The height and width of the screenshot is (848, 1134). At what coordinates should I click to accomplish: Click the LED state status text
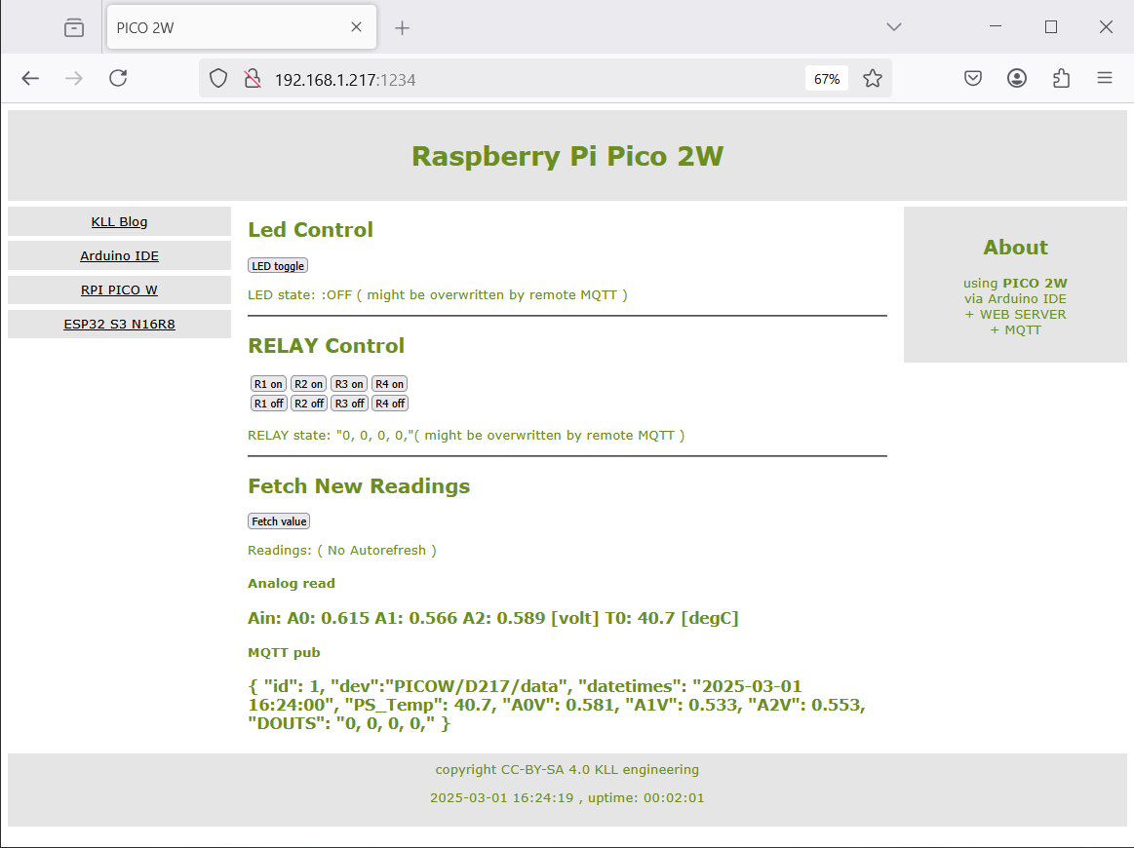pyautogui.click(x=438, y=295)
